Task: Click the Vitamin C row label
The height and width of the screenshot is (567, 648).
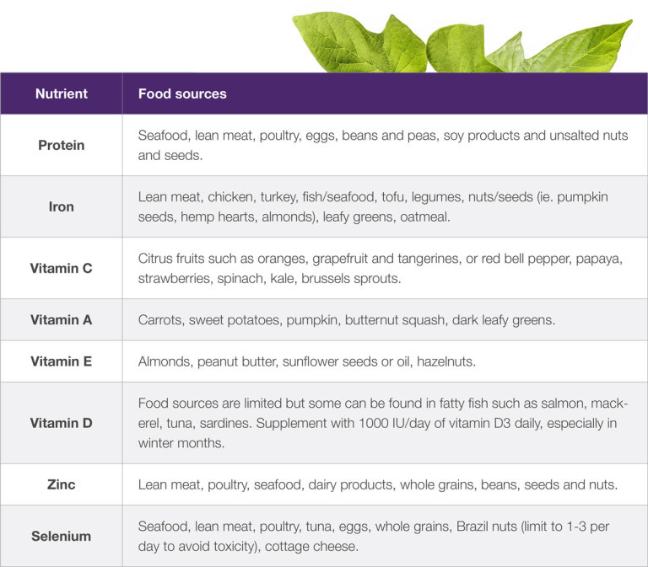Action: (61, 269)
